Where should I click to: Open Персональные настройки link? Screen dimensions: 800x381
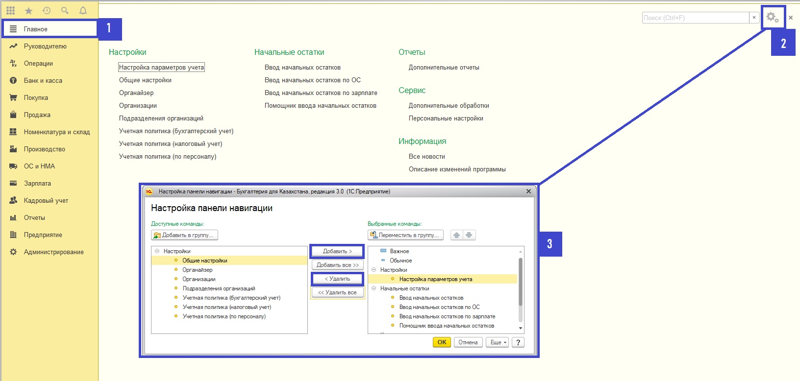pyautogui.click(x=446, y=118)
